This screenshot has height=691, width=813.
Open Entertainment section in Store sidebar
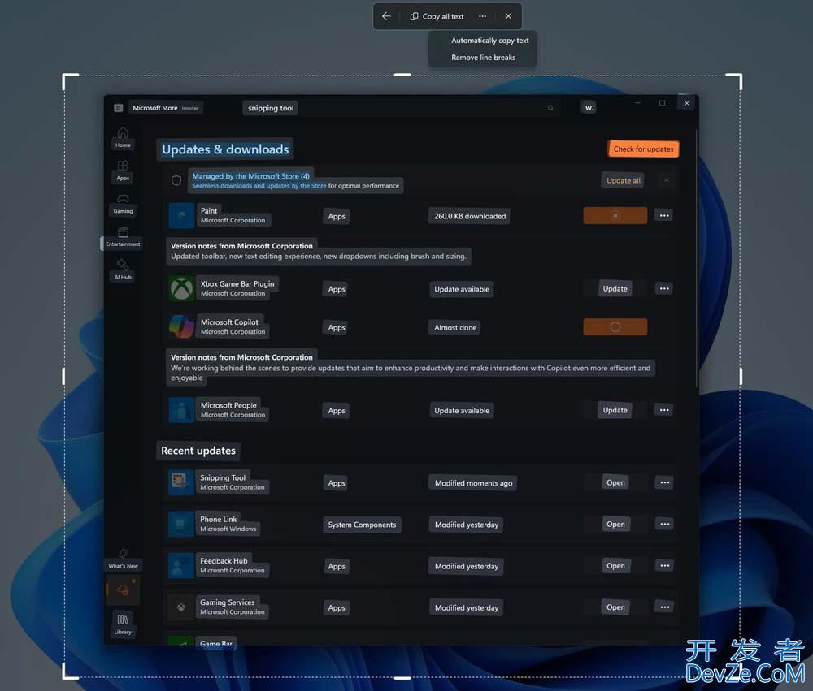click(x=123, y=237)
